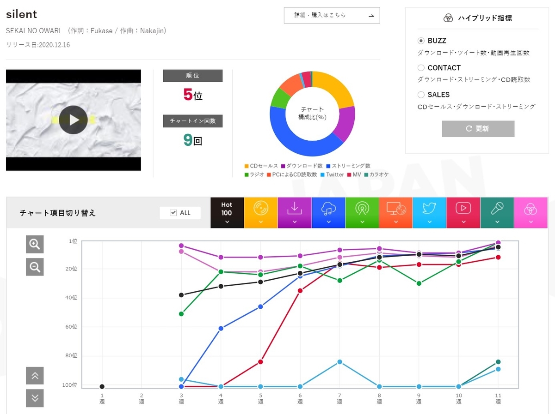The image size is (555, 414).
Task: Expand chevron under hybrid indicator tab
Action: (531, 222)
